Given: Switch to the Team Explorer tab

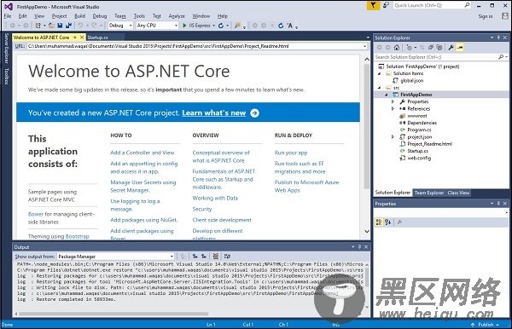Looking at the screenshot, I should coord(429,193).
